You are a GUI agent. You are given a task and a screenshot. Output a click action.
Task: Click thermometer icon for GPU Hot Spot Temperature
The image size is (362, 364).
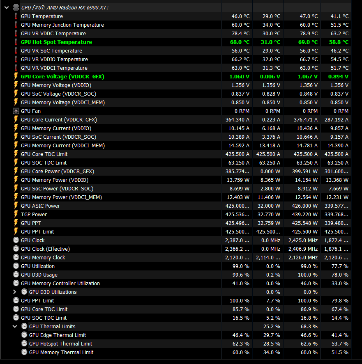16,42
